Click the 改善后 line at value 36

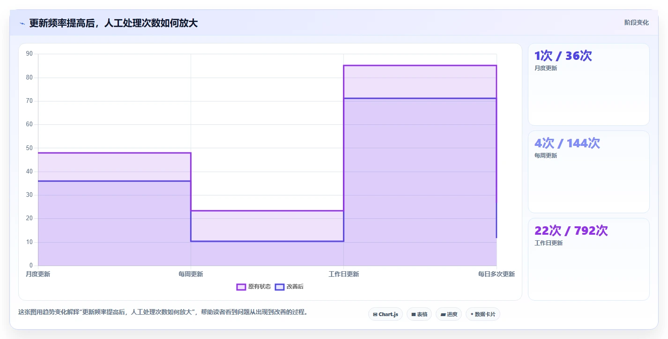coord(114,181)
